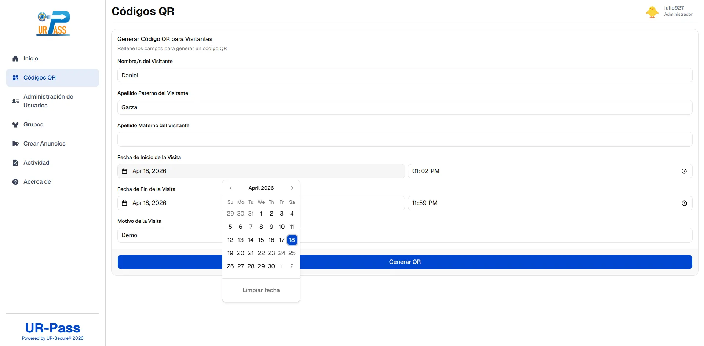Pick April 10 in the calendar

pos(282,227)
